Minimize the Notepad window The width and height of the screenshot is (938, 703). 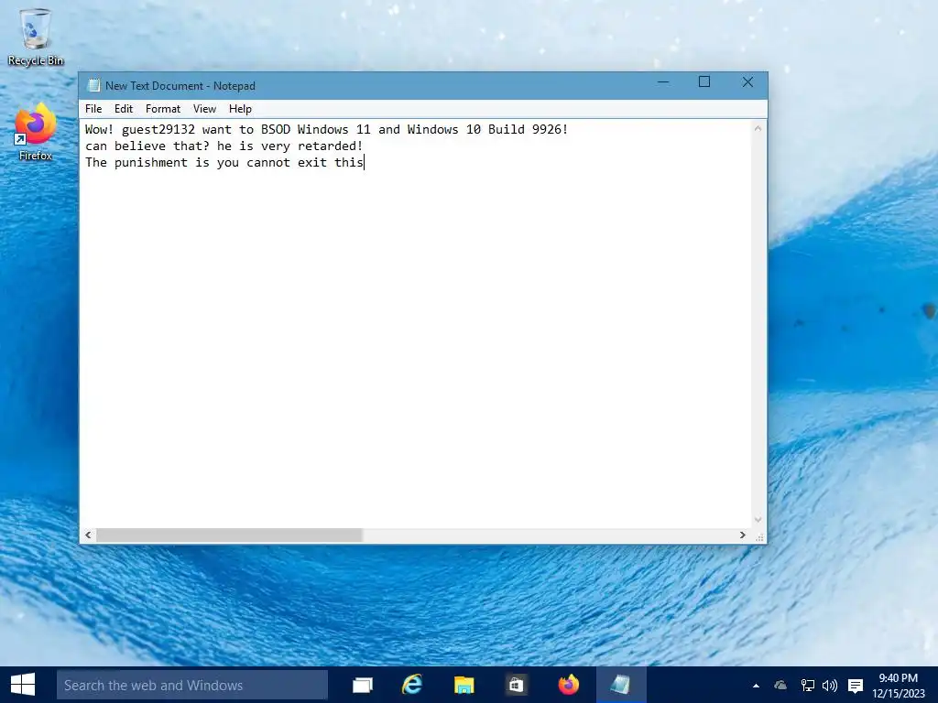pyautogui.click(x=663, y=82)
